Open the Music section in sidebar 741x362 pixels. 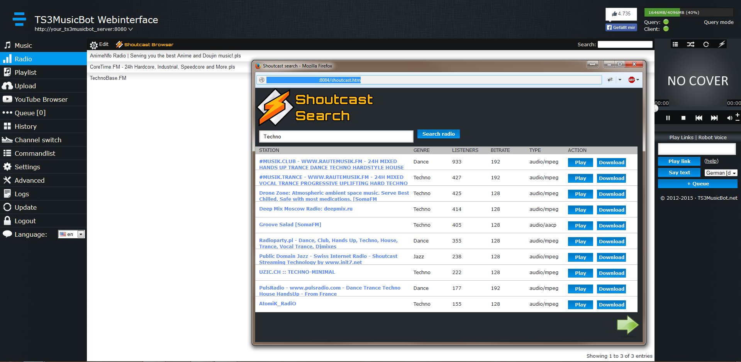click(43, 45)
